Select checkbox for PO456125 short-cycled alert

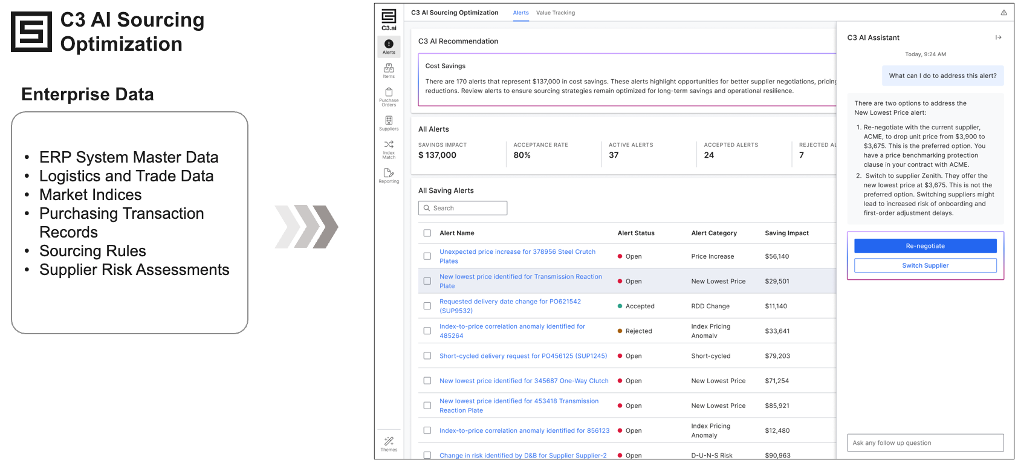427,356
